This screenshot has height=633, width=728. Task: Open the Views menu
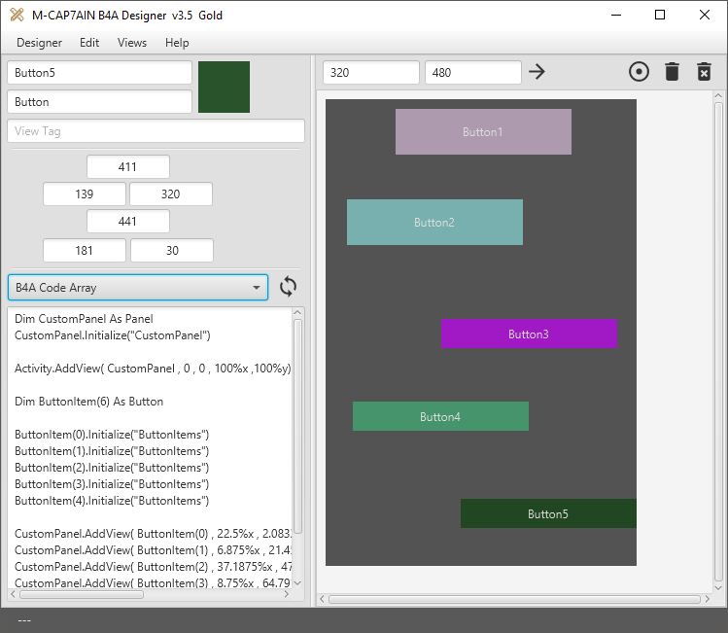pos(132,43)
